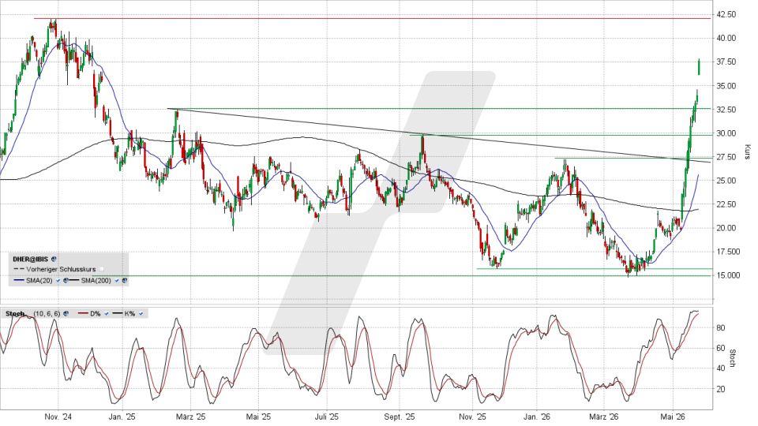This screenshot has width=758, height=426.
Task: Open settings icon next to SMA(20)
Action: (x=66, y=280)
